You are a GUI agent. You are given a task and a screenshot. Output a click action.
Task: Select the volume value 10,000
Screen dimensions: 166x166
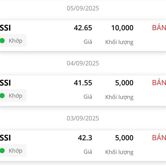[x=122, y=28]
